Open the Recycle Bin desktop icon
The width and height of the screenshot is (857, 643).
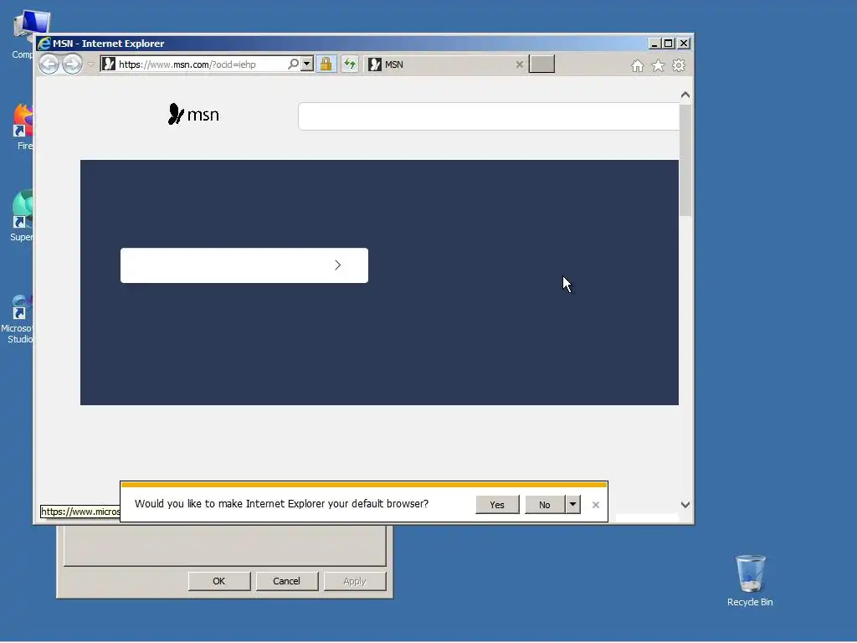coord(750,581)
